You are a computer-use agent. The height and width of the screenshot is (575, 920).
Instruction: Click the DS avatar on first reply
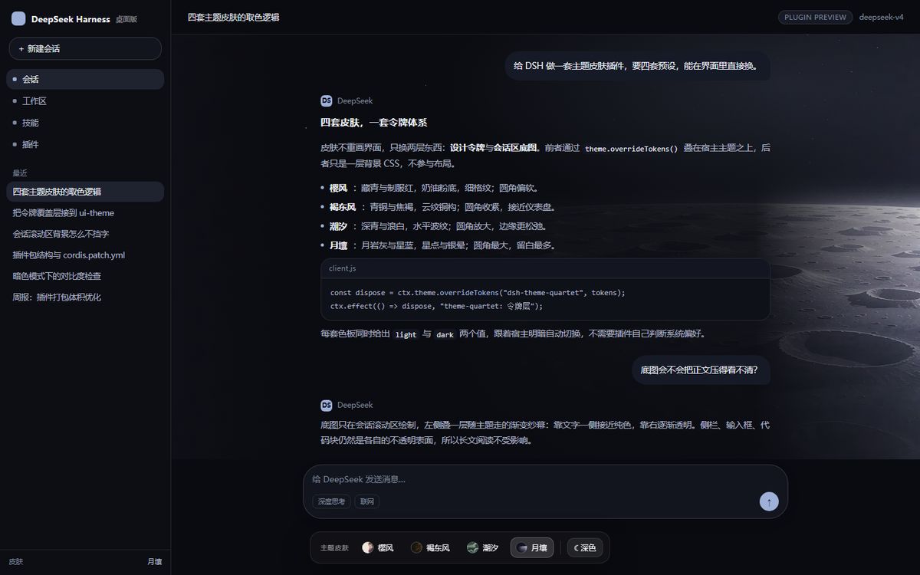tap(327, 100)
